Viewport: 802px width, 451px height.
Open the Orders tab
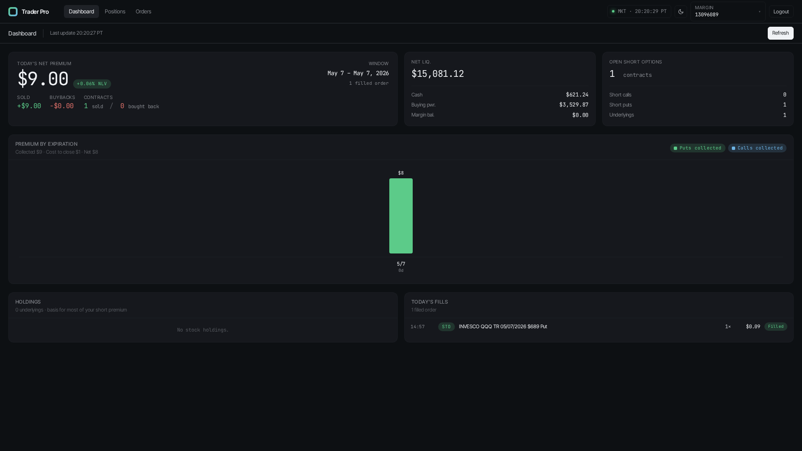(x=143, y=12)
